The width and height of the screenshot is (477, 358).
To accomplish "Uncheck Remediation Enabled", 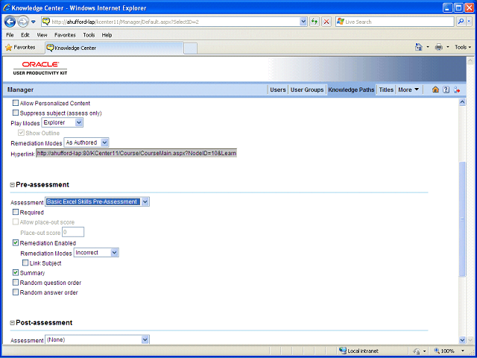I will tap(16, 242).
